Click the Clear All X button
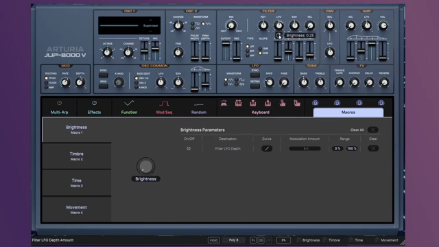The width and height of the screenshot is (439, 247). [372, 130]
